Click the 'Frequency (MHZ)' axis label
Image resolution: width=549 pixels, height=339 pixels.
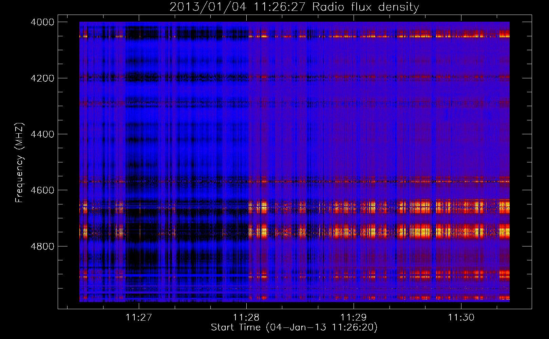[x=20, y=163]
